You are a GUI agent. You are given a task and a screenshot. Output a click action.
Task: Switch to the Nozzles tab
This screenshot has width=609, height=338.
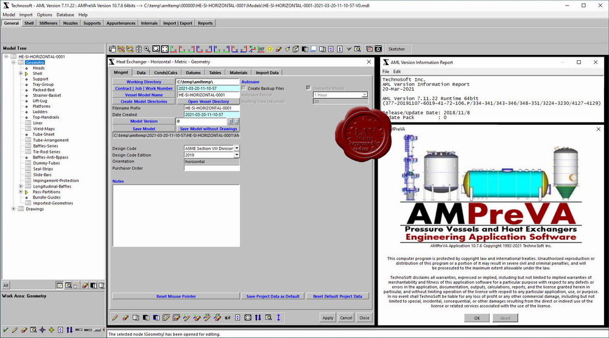[70, 23]
